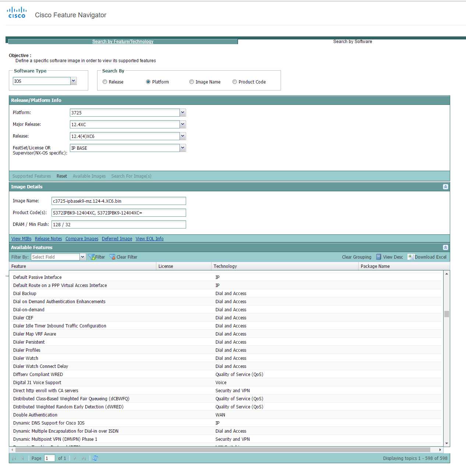The width and height of the screenshot is (466, 468).
Task: Click the Dial-on-demand feature row
Action: click(x=225, y=310)
